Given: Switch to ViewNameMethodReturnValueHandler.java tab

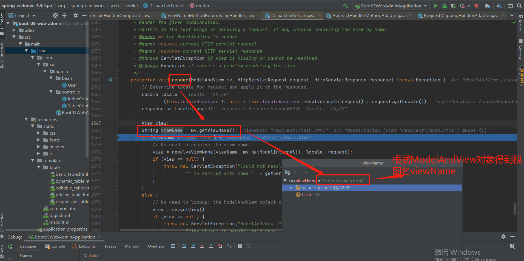Looking at the screenshot, I should (210, 16).
